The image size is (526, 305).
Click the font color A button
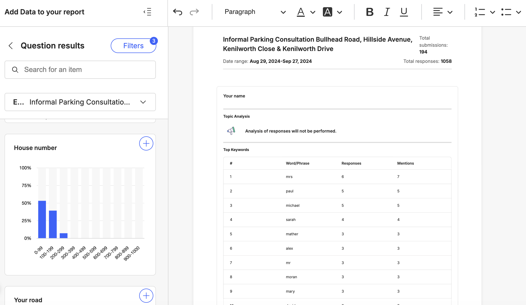tap(301, 12)
